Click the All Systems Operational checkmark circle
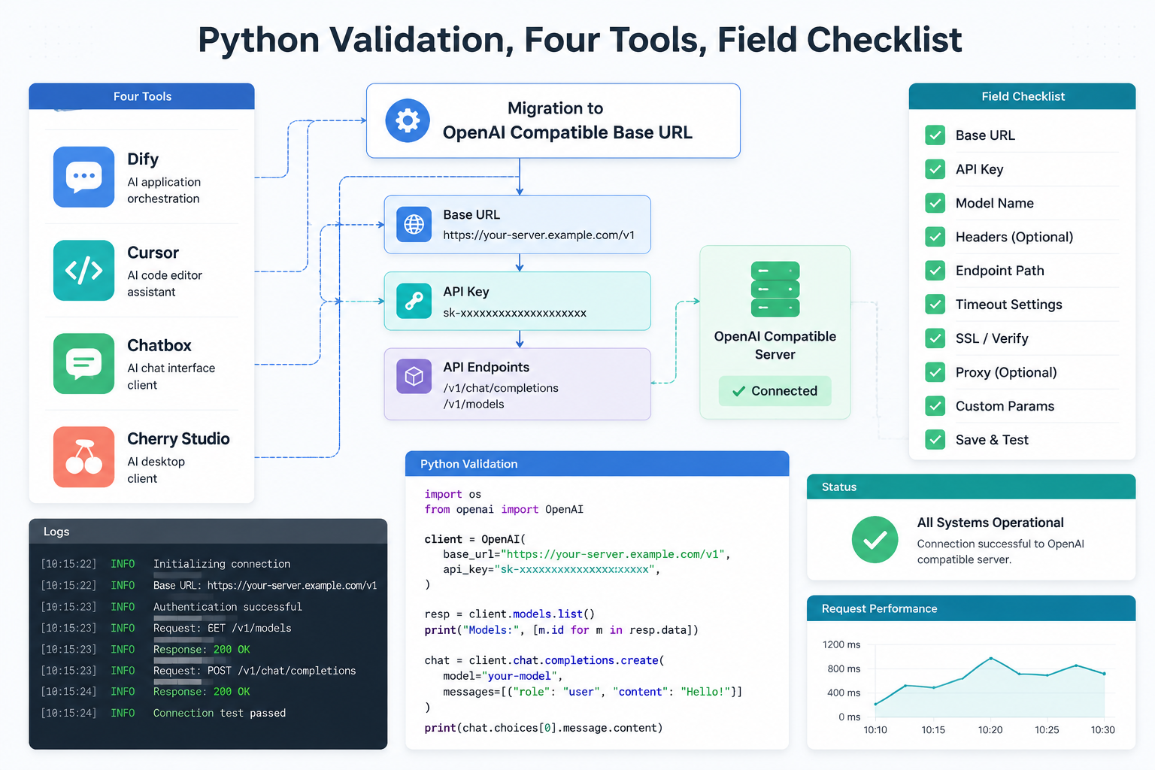This screenshot has width=1155, height=770. click(875, 539)
